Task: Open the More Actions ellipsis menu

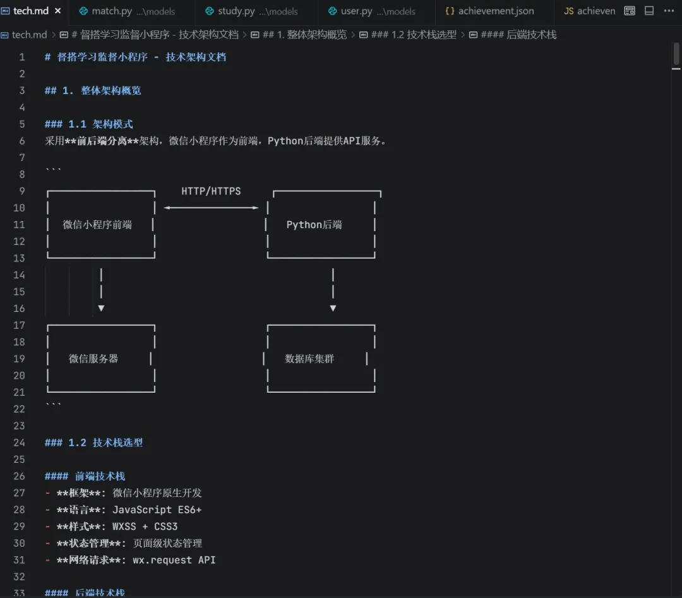Action: point(669,11)
